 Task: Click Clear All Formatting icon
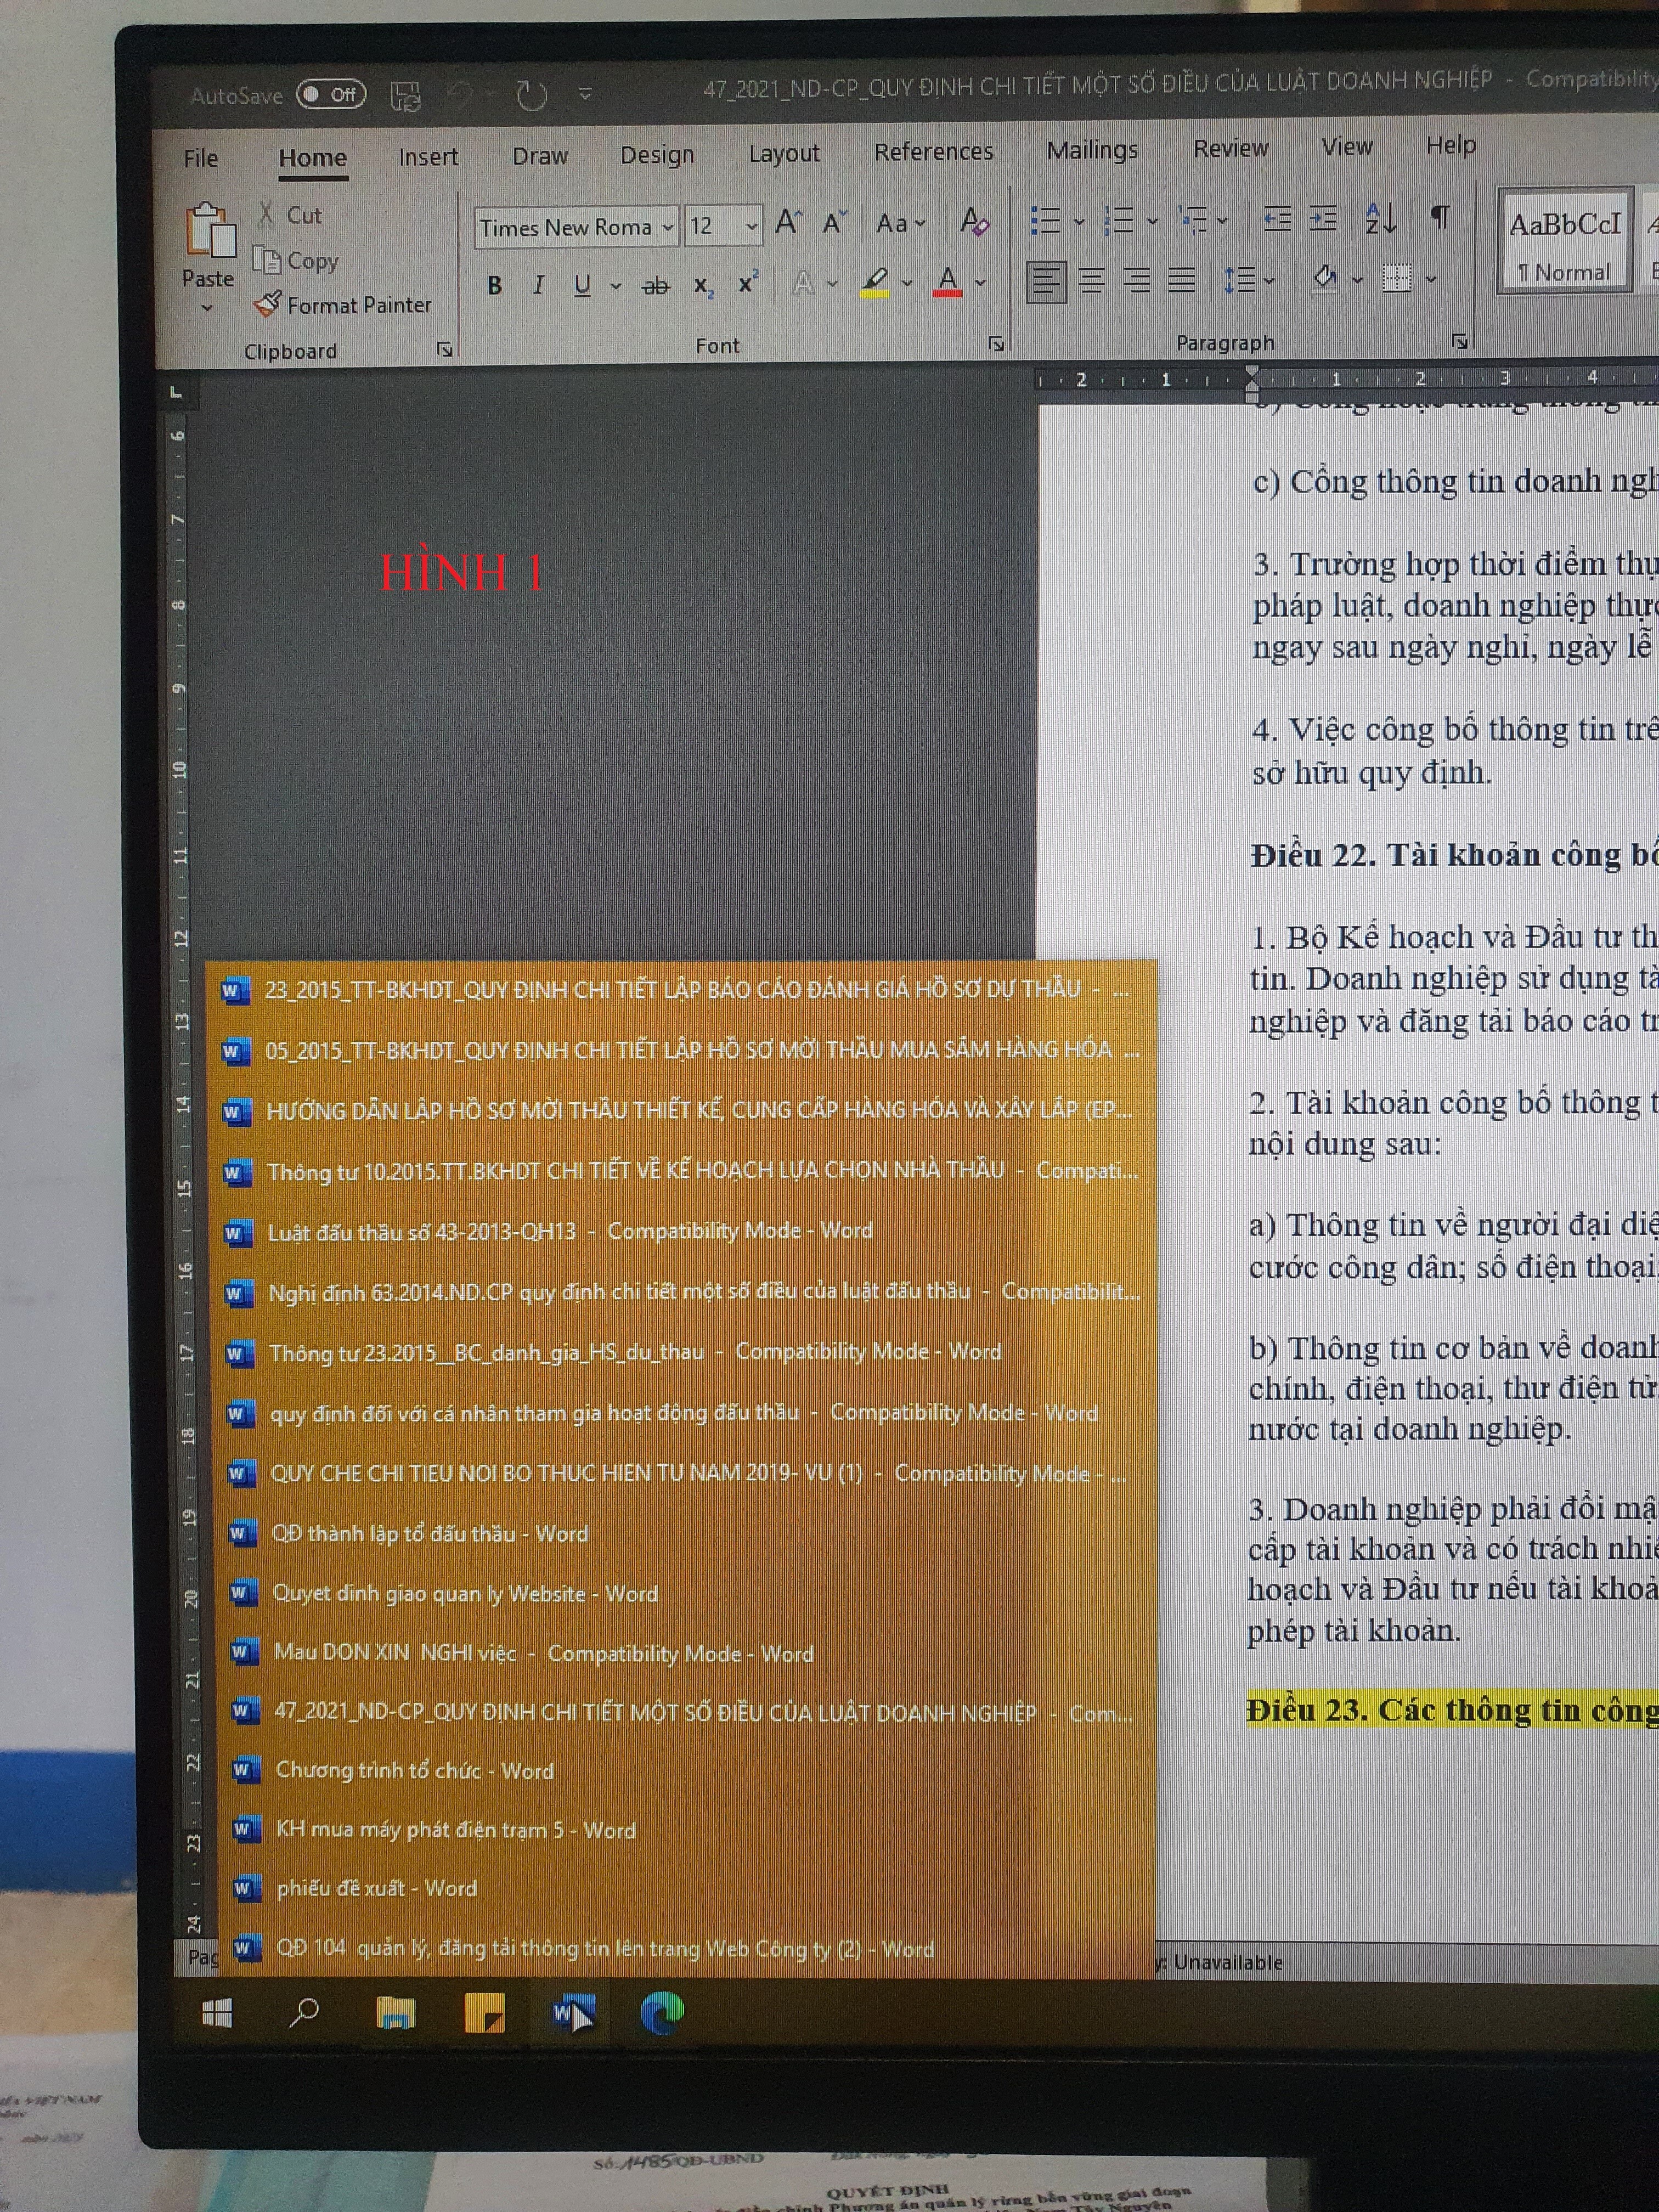[x=974, y=221]
